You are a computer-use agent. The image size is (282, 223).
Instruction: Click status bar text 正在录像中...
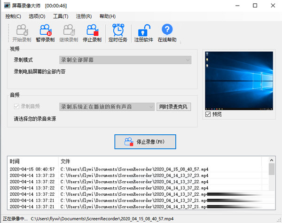point(15,219)
